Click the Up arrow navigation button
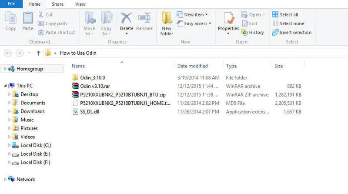 click(38, 53)
